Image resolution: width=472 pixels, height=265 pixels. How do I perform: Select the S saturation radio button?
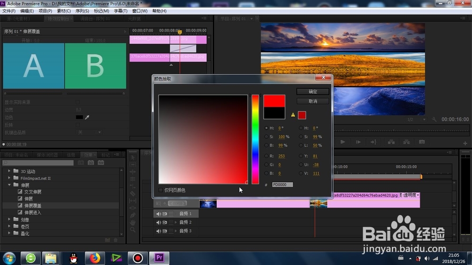coord(266,137)
